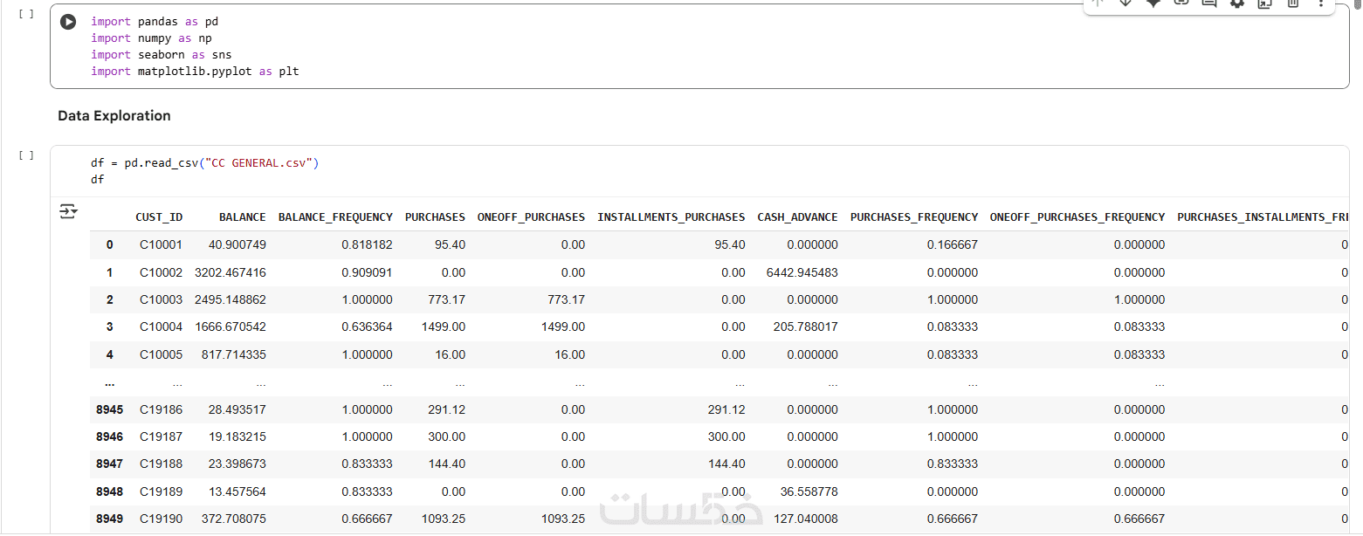
Task: Mirror the cell in a tab
Action: (1265, 3)
